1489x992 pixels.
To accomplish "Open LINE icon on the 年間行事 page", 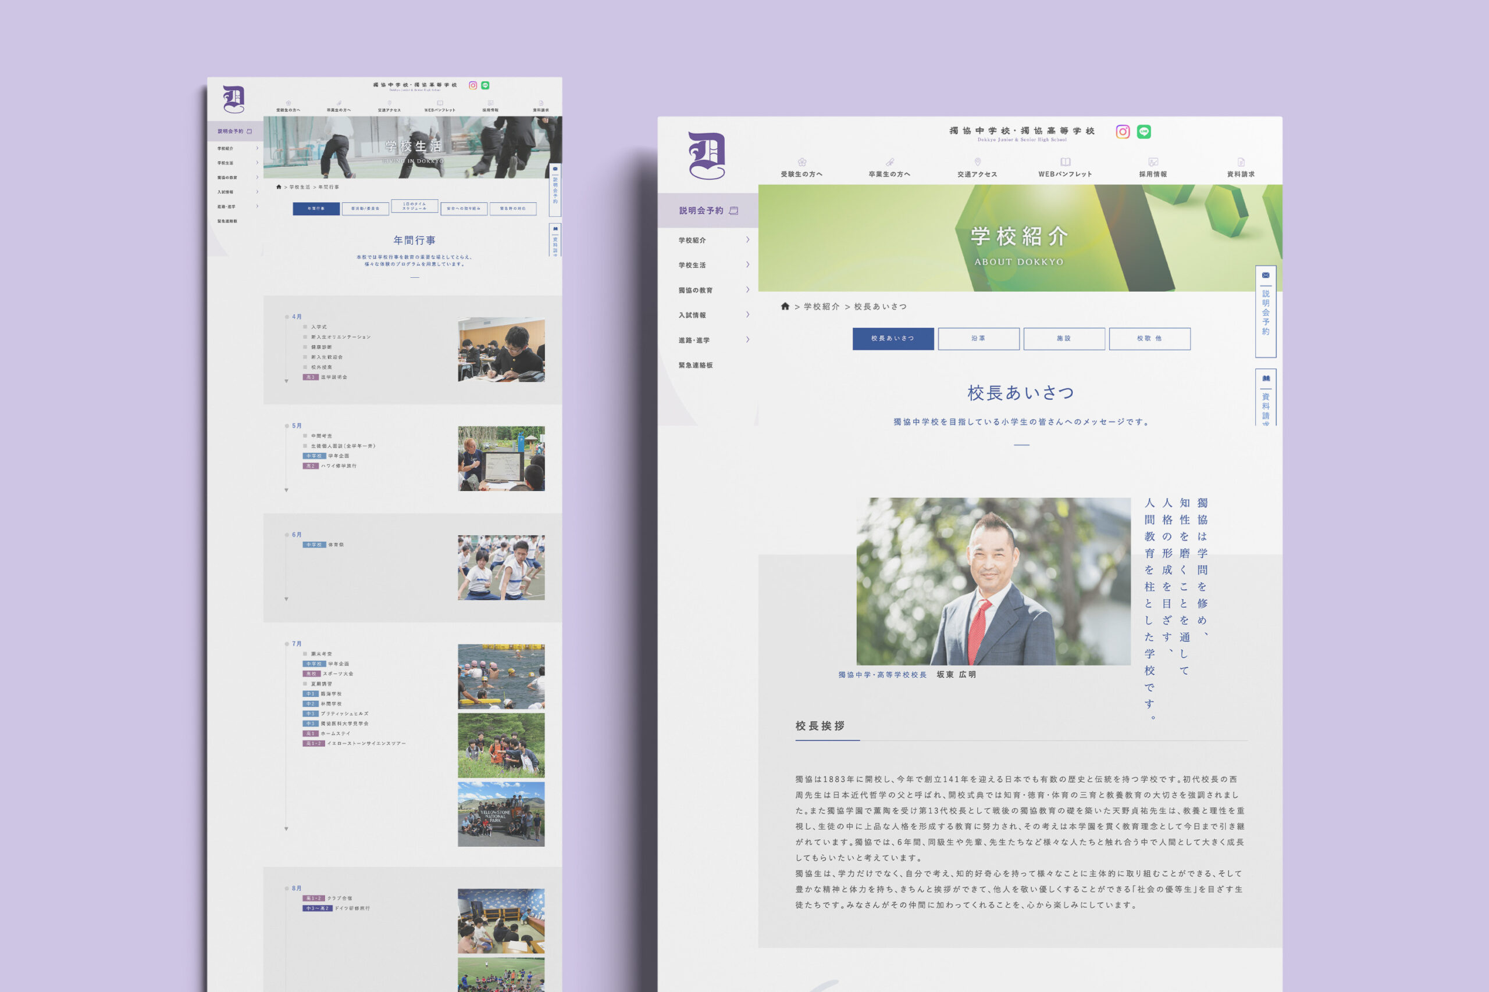I will point(486,85).
